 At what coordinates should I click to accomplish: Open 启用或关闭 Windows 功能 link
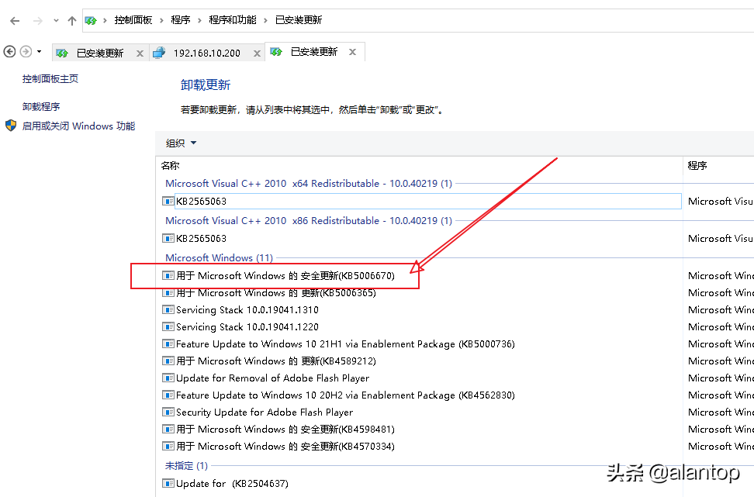pos(78,126)
